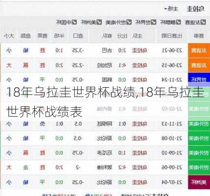Select the date 23-06-15
210x196 pixels.
[x=172, y=65]
